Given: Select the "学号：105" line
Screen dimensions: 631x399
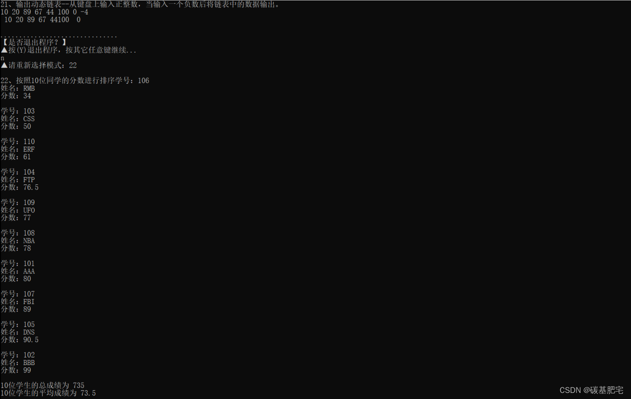Looking at the screenshot, I should click(x=18, y=325).
